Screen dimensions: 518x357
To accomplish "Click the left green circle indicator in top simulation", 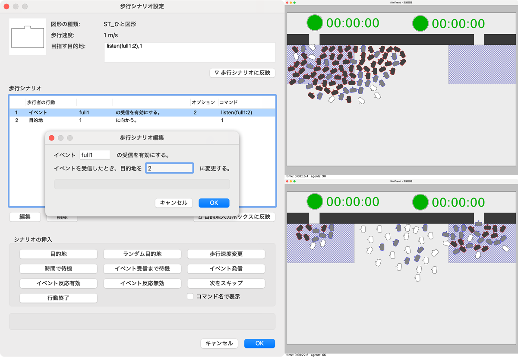I will coord(315,23).
